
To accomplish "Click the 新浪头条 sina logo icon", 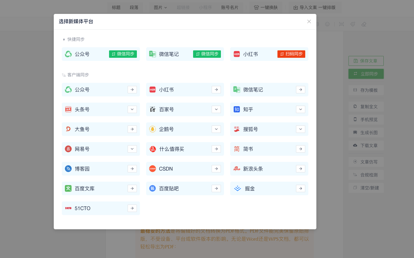I will point(237,169).
